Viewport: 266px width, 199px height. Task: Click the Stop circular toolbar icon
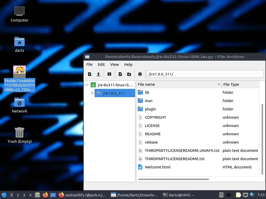point(140,74)
